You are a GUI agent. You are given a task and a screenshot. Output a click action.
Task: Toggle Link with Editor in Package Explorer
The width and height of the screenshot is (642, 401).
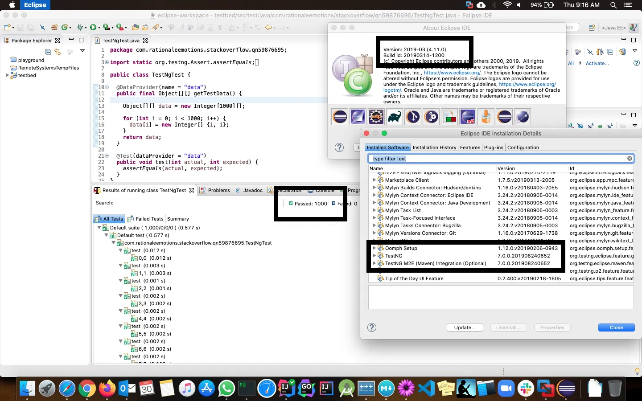tap(57, 52)
